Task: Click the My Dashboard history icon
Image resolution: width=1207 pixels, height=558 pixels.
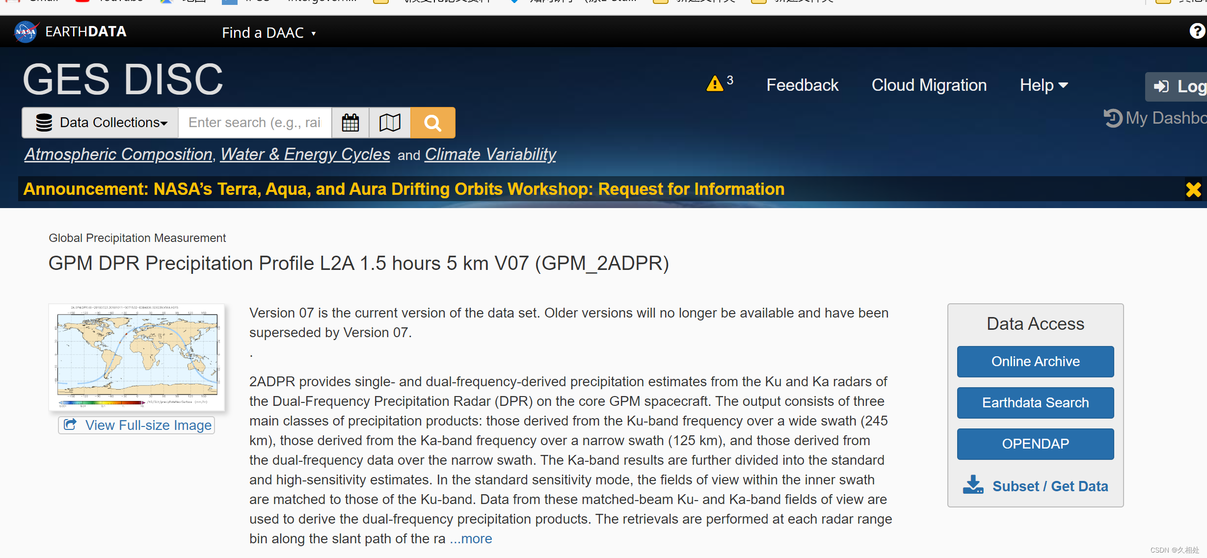Action: 1112,118
